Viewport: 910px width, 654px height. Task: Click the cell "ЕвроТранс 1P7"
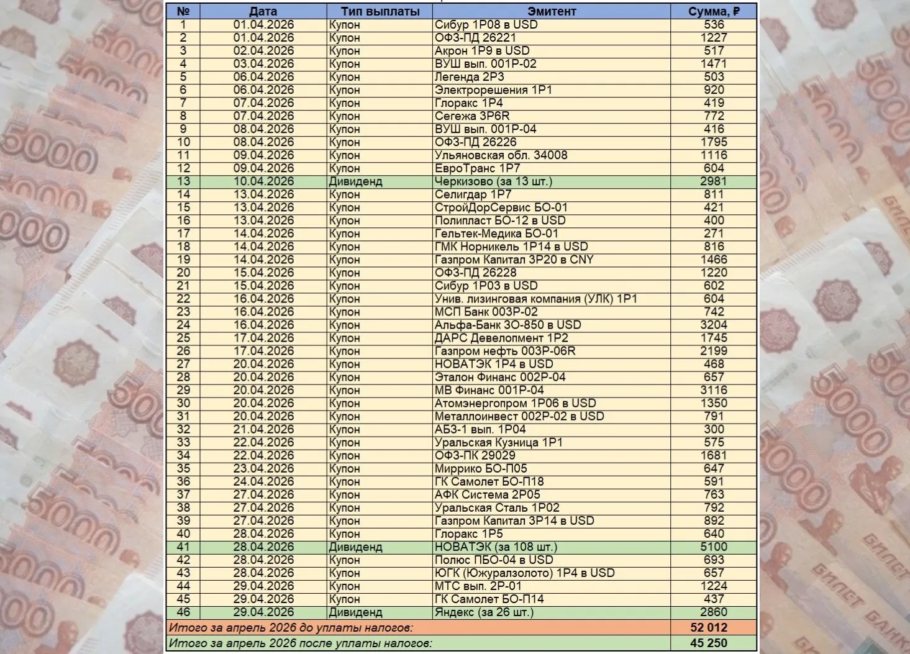coord(552,168)
